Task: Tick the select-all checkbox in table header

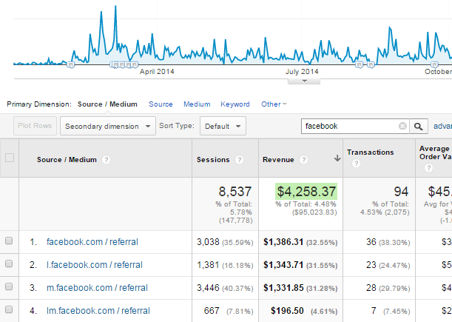Action: point(10,158)
